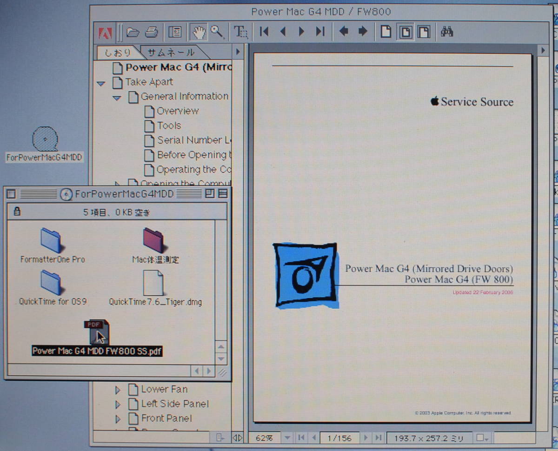Screen dimensions: 558x451
Task: Go to first page using toolbar icon
Action: [264, 32]
